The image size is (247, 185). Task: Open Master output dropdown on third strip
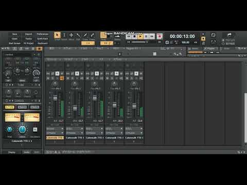[x=94, y=133]
